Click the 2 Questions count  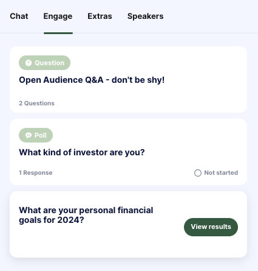click(36, 103)
